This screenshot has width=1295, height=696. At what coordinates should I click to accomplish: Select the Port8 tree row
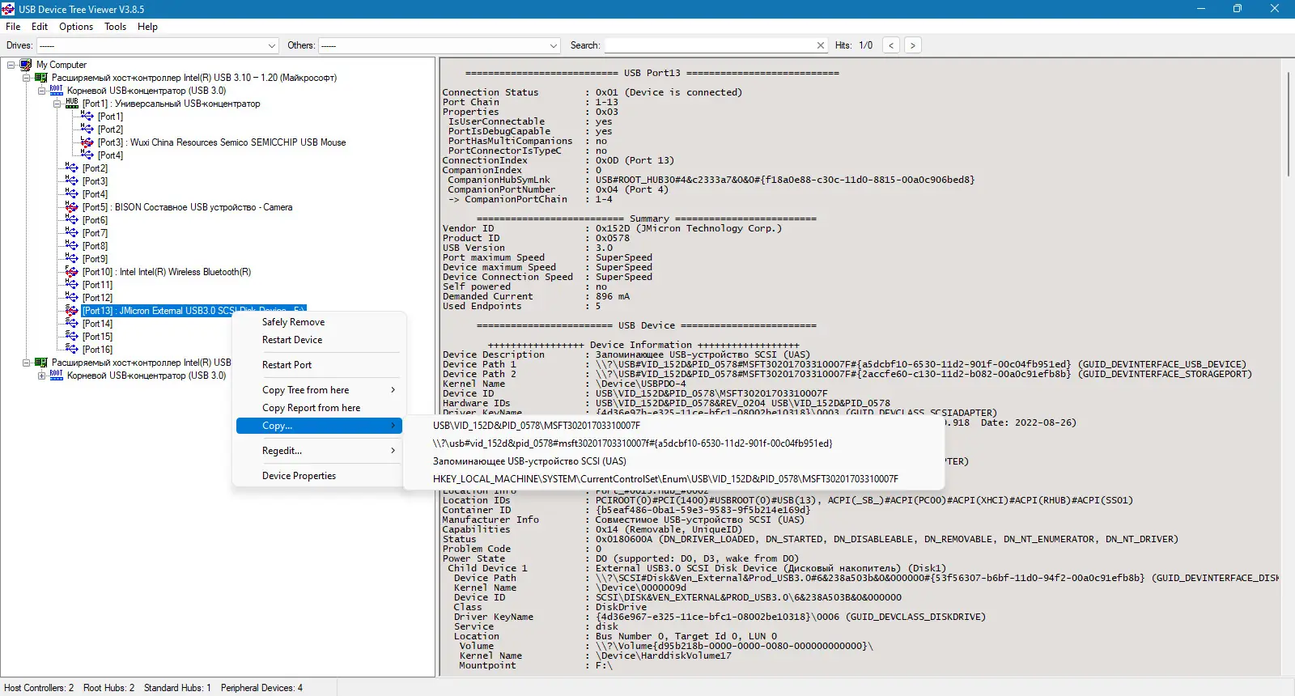[95, 246]
